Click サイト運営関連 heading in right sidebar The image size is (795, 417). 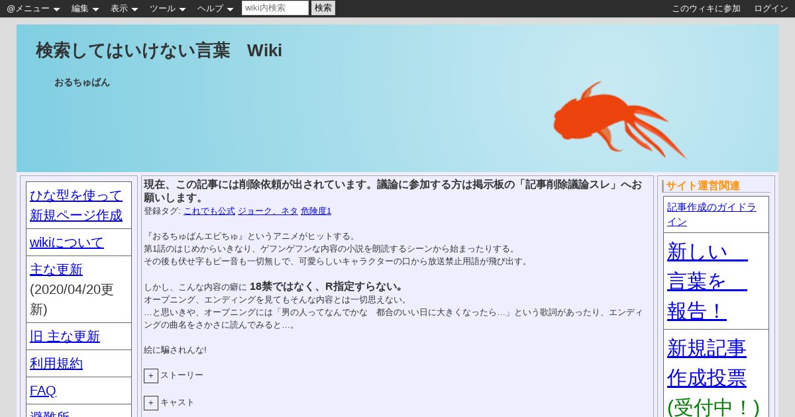[x=703, y=186]
